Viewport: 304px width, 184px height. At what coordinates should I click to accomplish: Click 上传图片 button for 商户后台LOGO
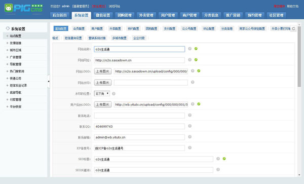click(x=103, y=104)
